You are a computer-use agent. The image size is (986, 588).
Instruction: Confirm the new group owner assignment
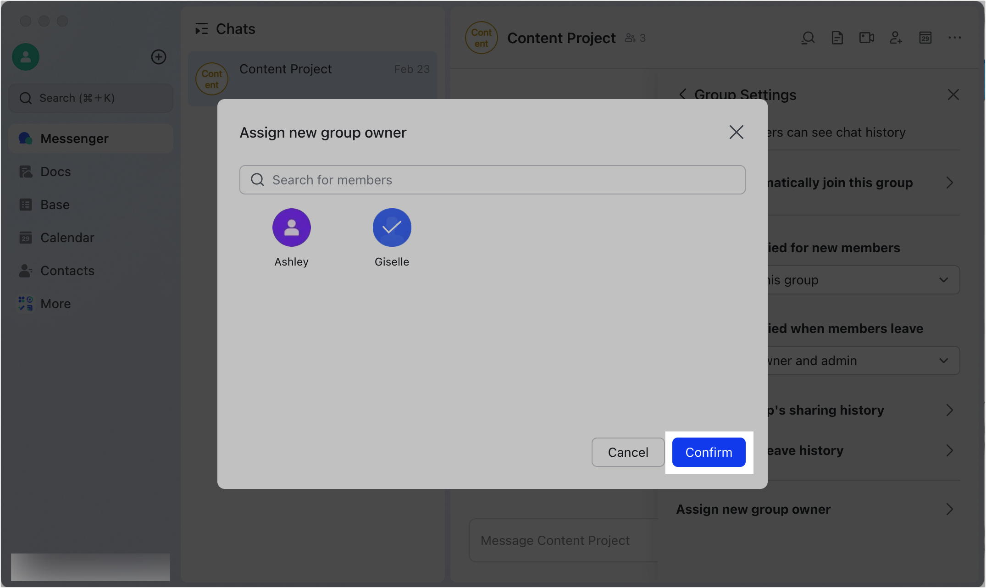point(709,452)
